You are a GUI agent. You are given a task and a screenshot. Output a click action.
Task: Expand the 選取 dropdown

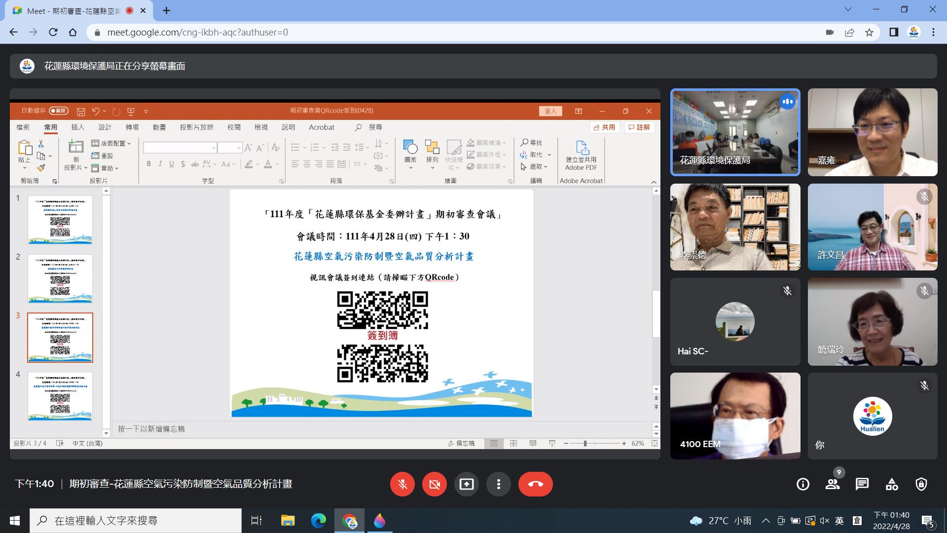click(x=534, y=167)
